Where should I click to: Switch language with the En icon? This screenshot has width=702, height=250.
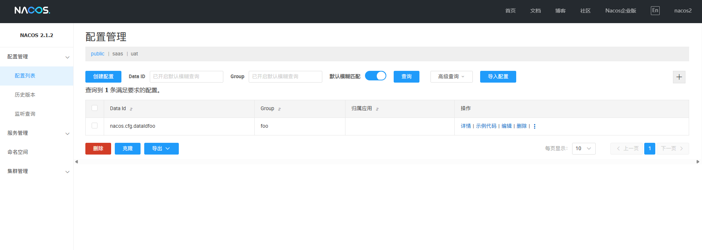click(655, 11)
